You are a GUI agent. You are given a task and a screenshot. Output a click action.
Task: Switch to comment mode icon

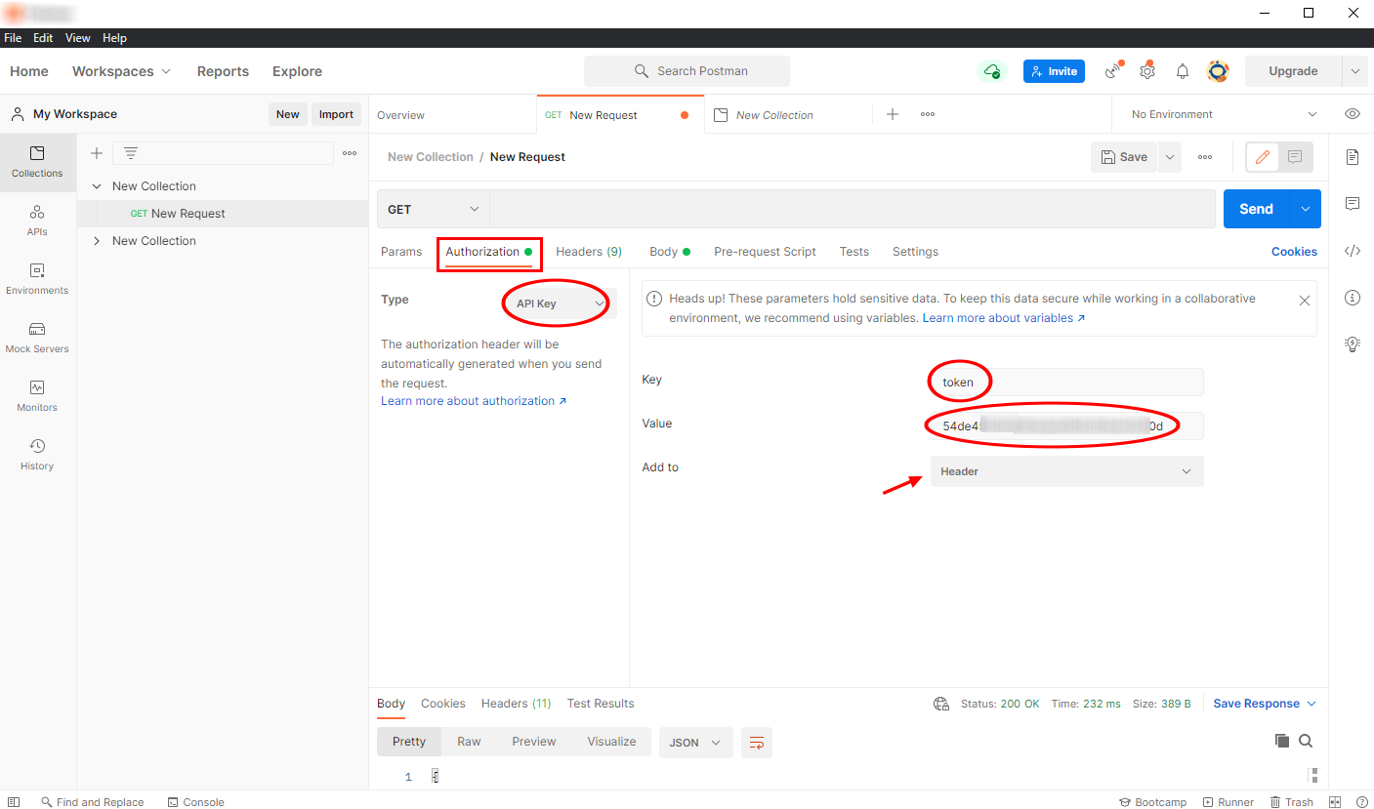click(x=1295, y=157)
